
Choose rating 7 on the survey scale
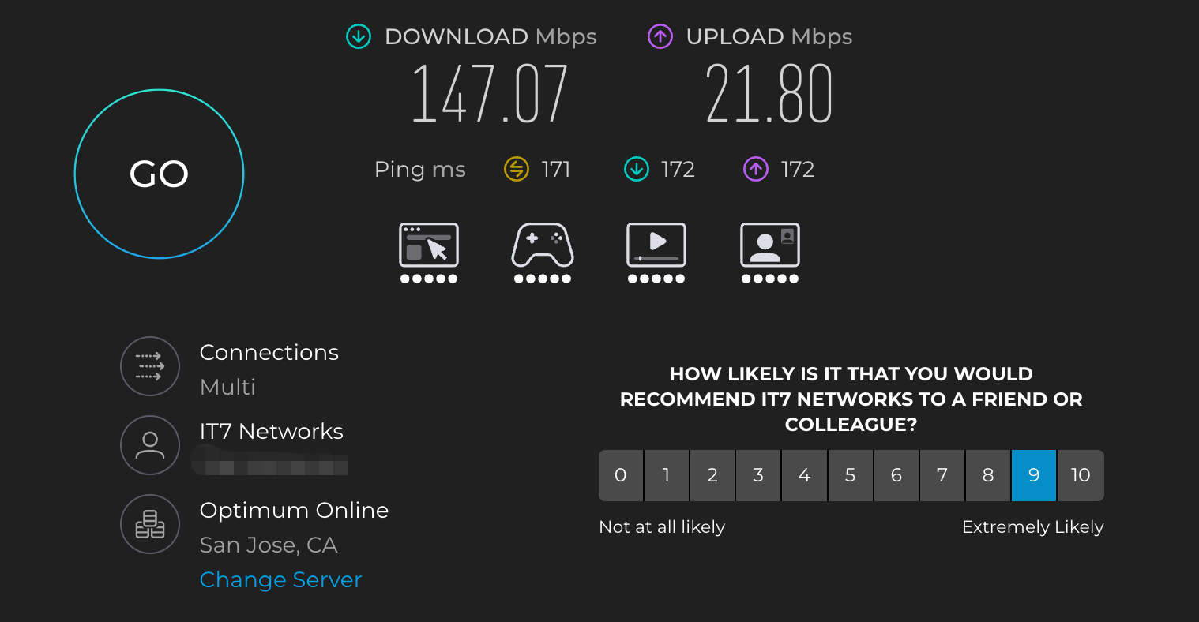pos(942,475)
